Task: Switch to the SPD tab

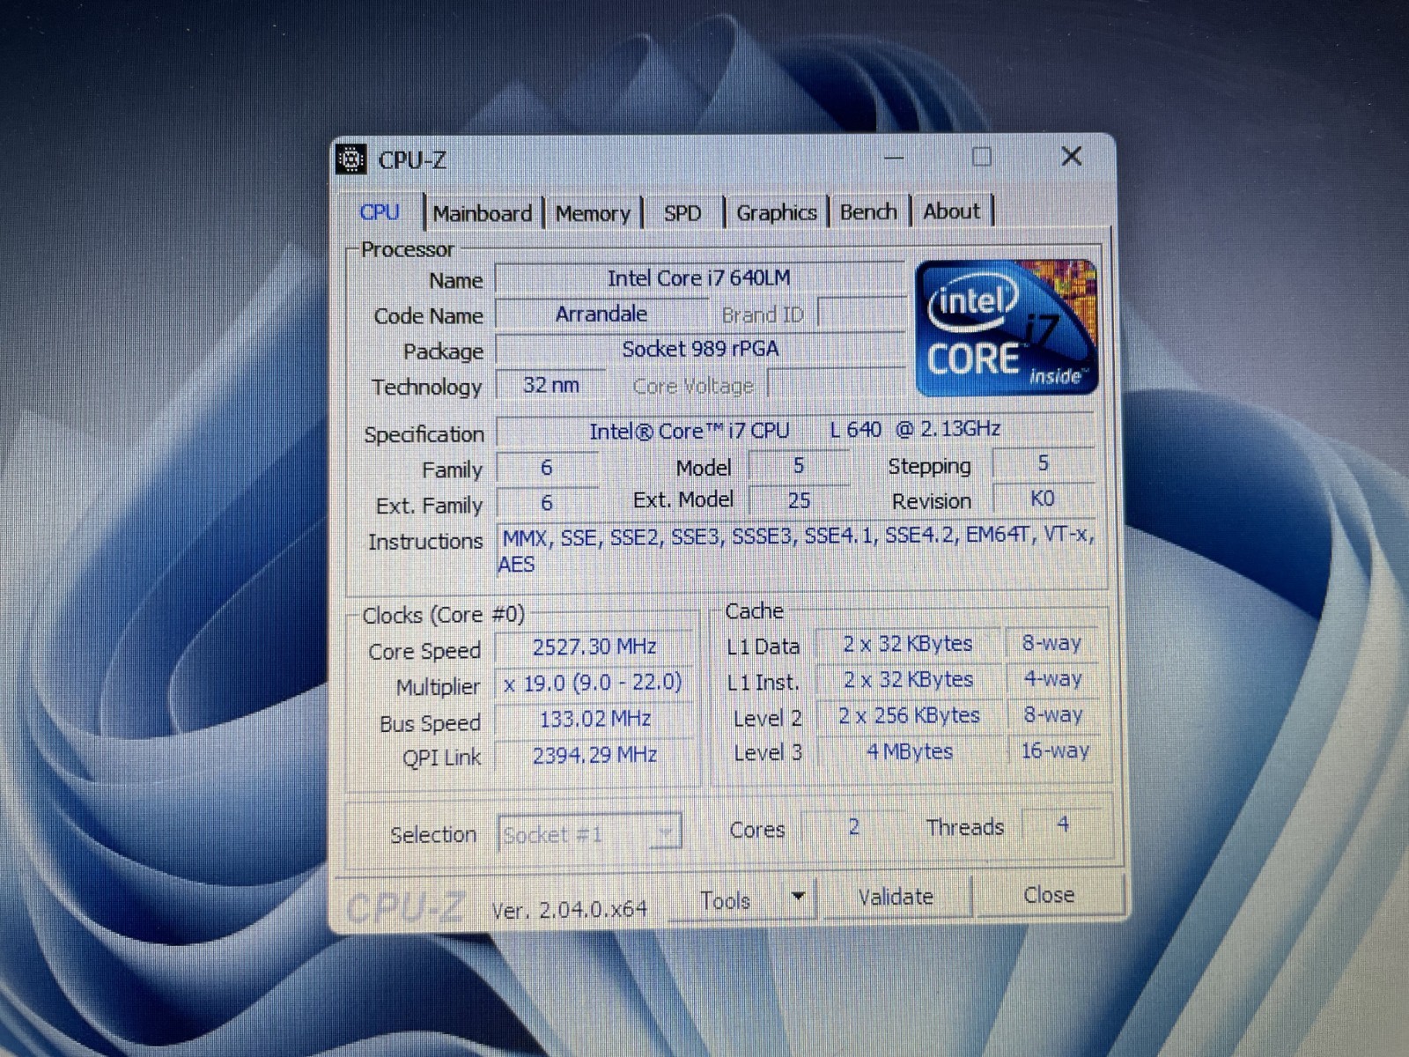Action: 682,213
